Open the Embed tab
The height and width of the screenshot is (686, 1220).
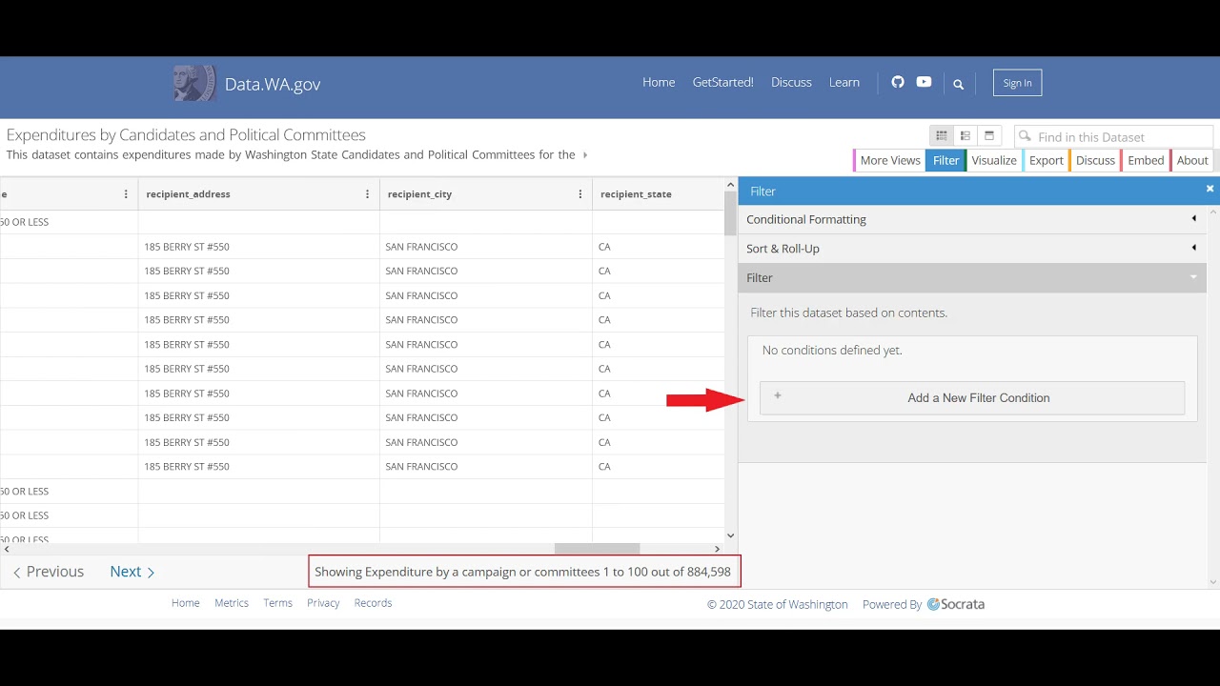click(x=1146, y=160)
